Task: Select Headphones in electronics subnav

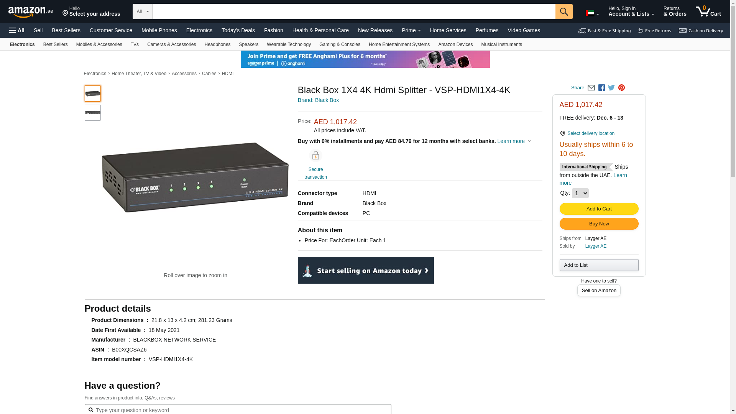Action: coord(217,44)
